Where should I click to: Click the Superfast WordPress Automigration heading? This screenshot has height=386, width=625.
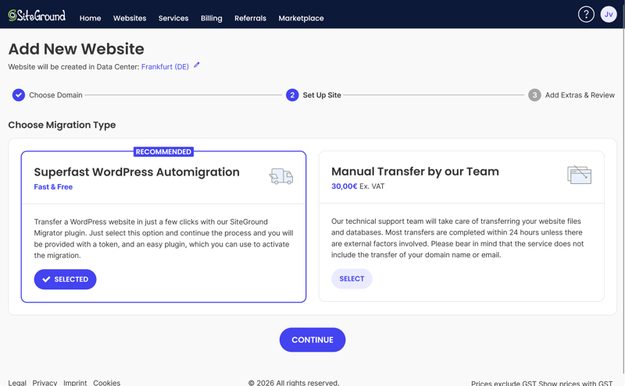[137, 172]
